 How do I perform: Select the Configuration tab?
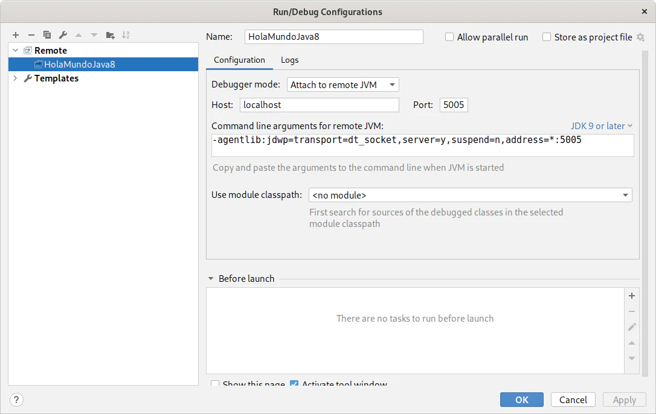[x=239, y=60]
